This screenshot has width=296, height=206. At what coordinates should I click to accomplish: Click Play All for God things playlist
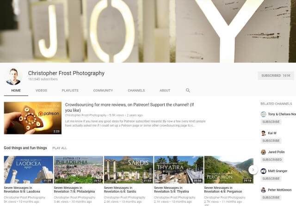coord(60,148)
